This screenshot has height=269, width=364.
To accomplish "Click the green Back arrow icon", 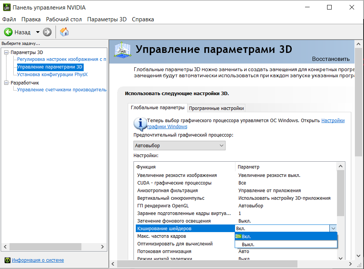I will 8,32.
